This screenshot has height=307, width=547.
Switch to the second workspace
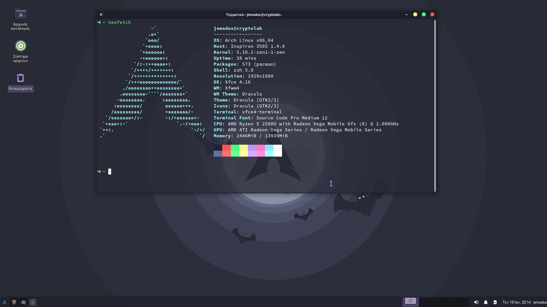pyautogui.click(x=426, y=302)
